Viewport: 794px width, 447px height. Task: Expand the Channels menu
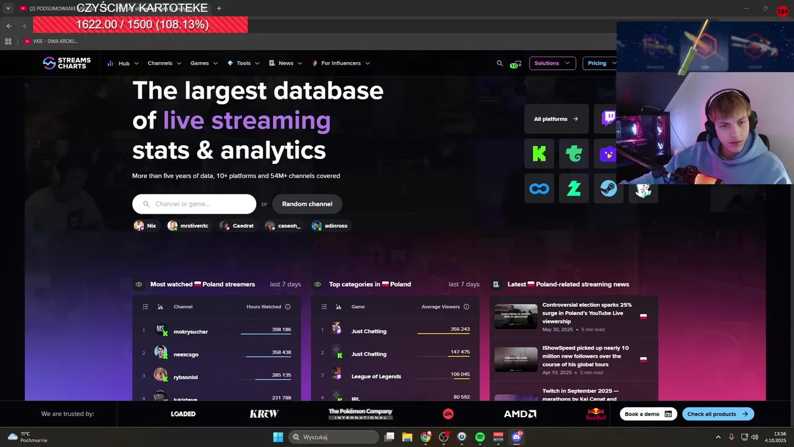pos(164,63)
